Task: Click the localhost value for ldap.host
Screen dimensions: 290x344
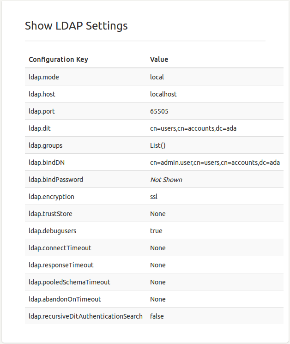Action: [163, 94]
